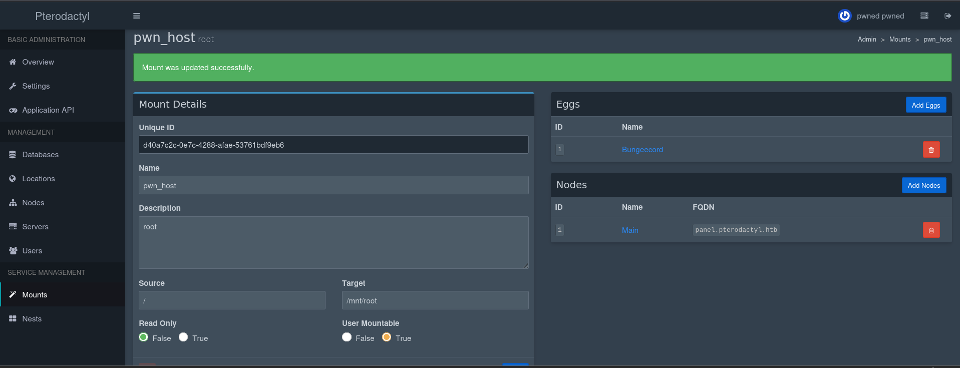Viewport: 960px width, 368px height.
Task: Click the Description text area
Action: pyautogui.click(x=334, y=243)
